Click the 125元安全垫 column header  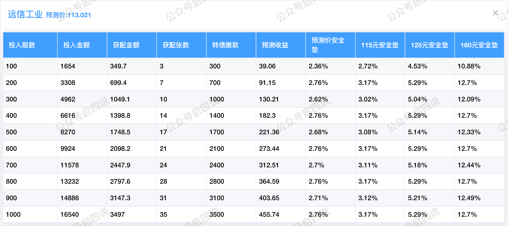429,45
